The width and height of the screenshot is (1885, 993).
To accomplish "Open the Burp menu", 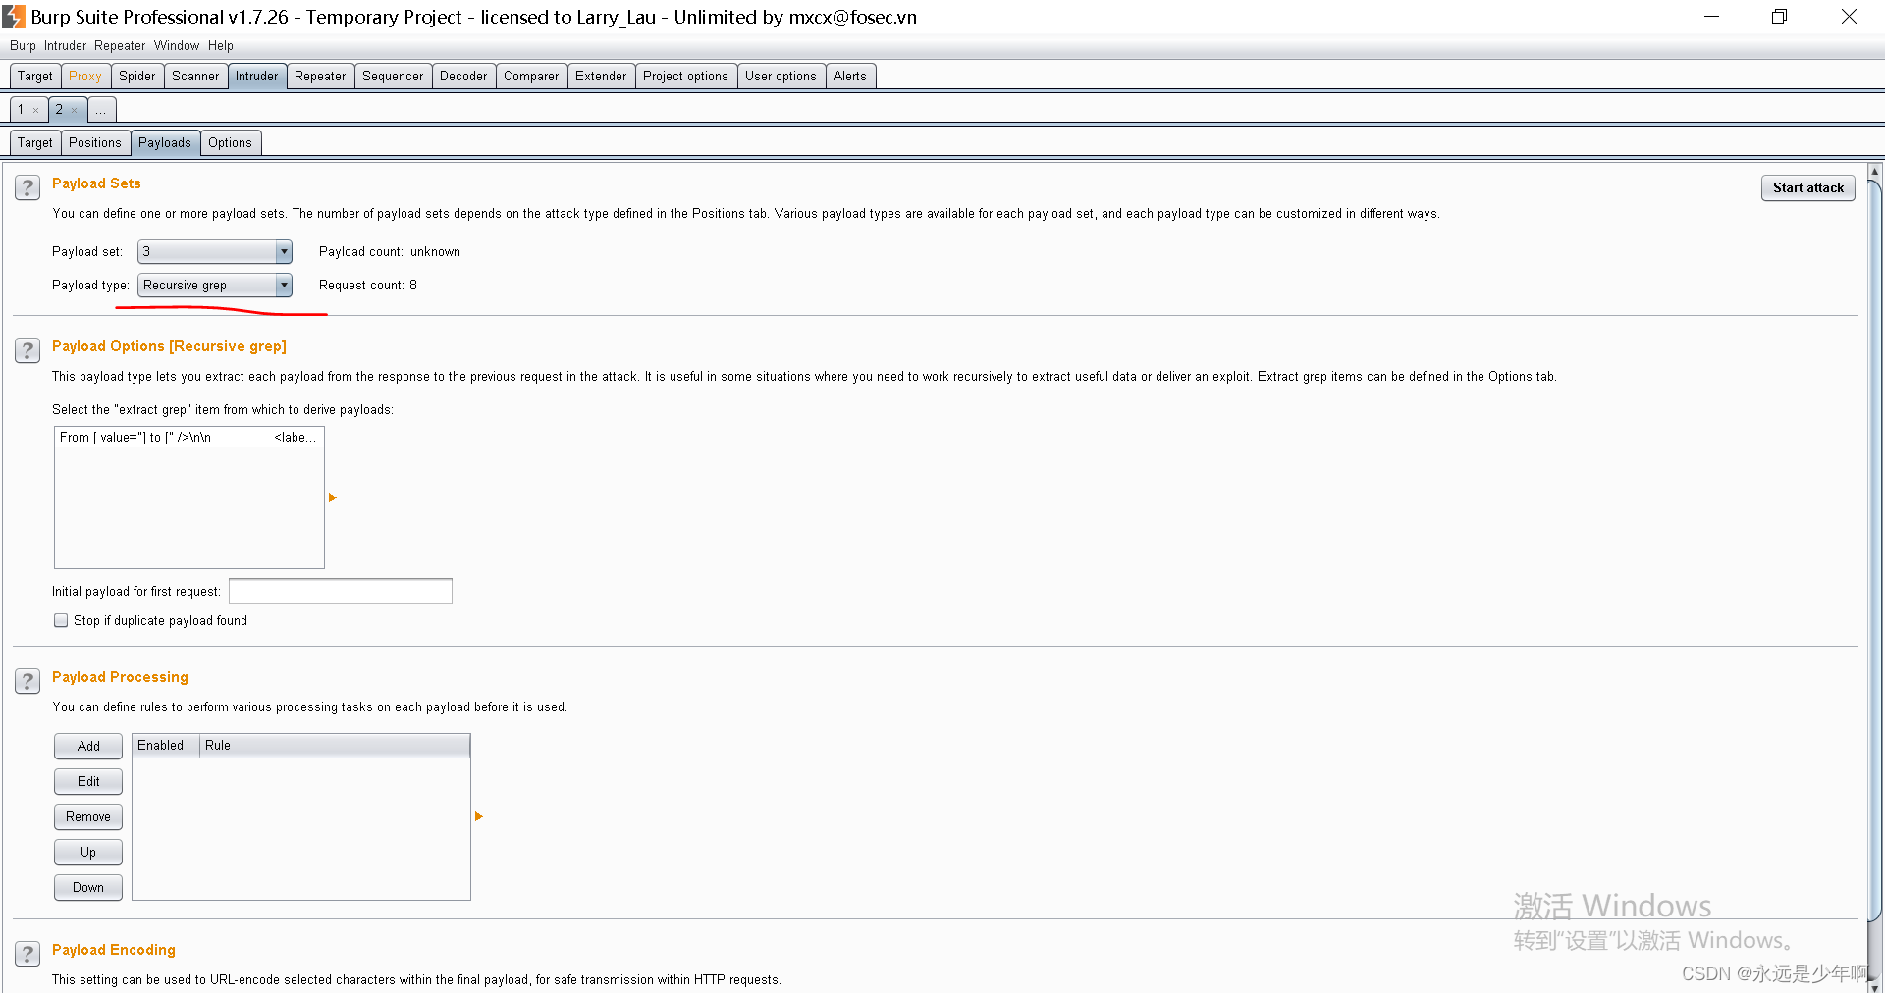I will pos(23,46).
